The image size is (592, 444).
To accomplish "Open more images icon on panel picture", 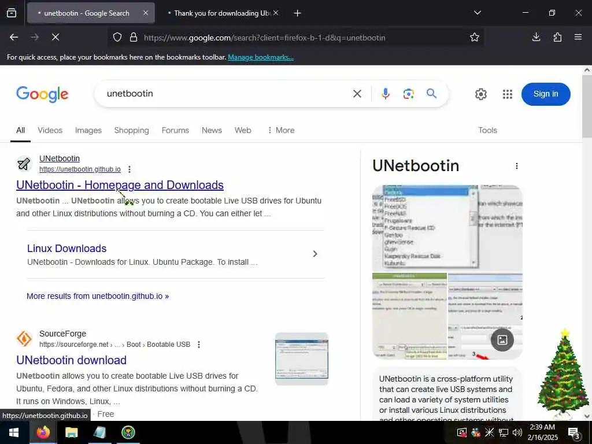I will (502, 340).
